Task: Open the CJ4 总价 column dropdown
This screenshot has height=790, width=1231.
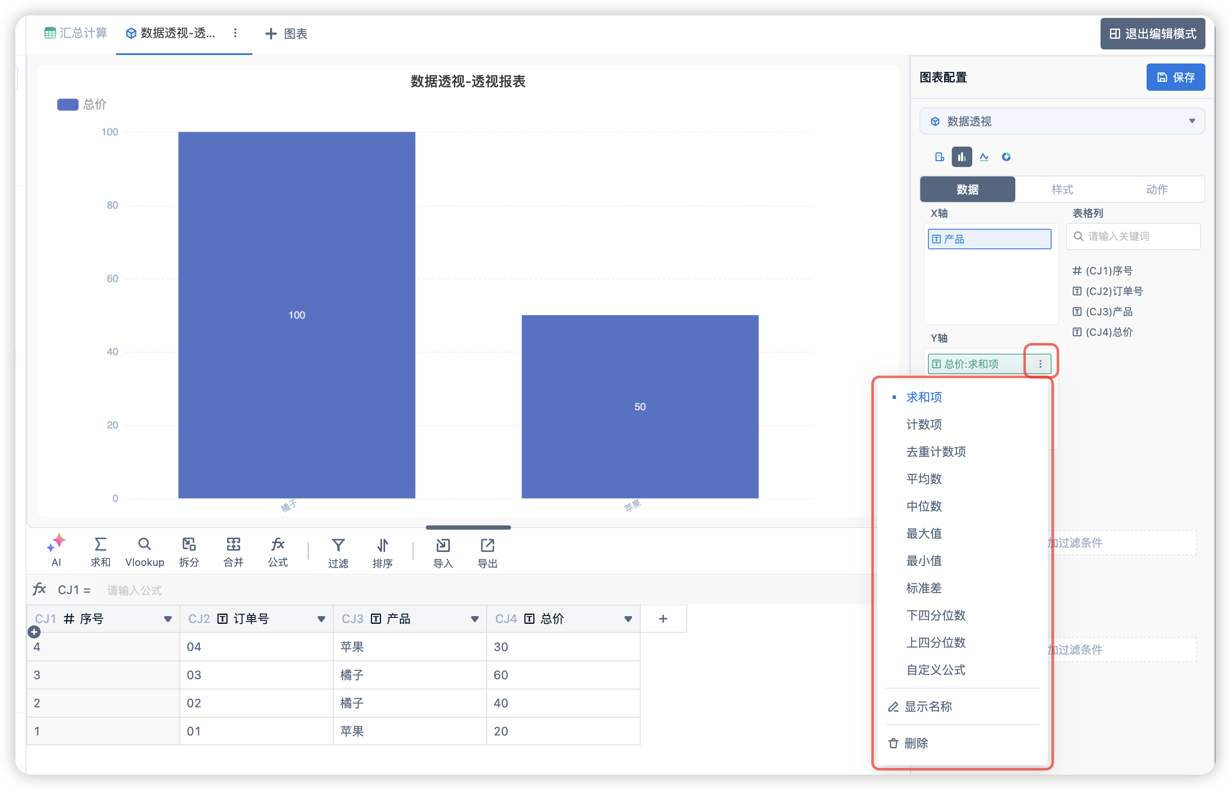Action: coord(628,619)
